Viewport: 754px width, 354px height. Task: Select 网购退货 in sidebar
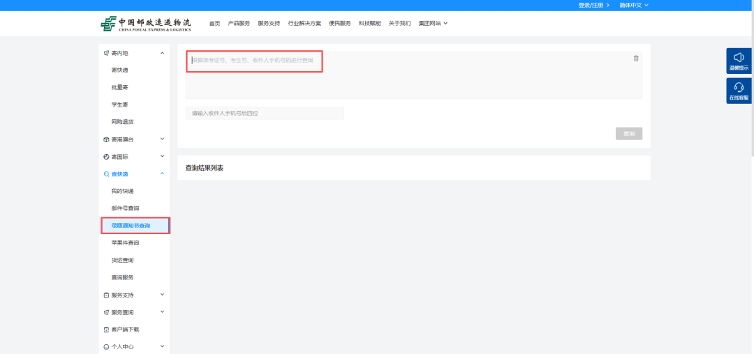click(x=123, y=123)
